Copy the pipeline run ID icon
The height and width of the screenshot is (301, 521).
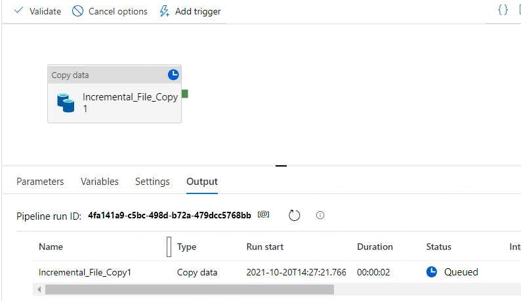pyautogui.click(x=264, y=214)
